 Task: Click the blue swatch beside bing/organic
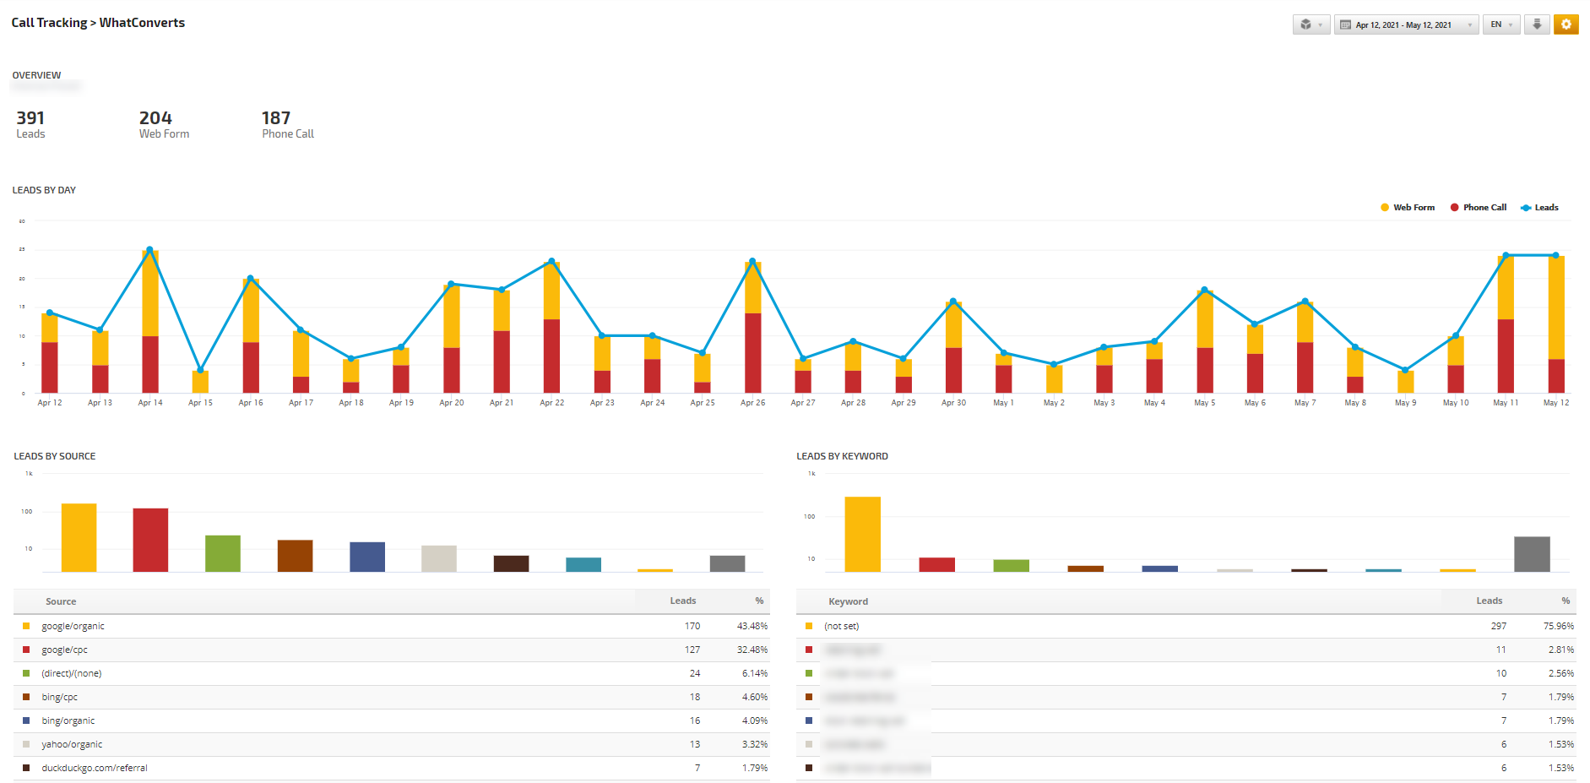26,720
